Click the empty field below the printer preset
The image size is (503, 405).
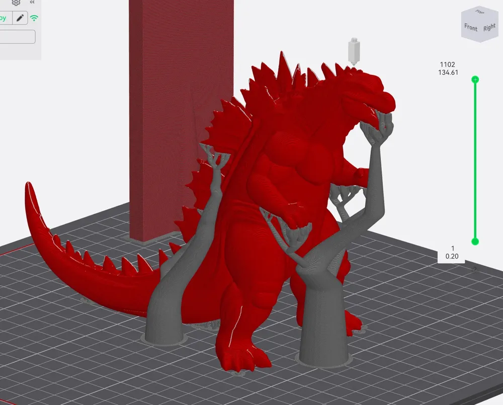point(17,37)
